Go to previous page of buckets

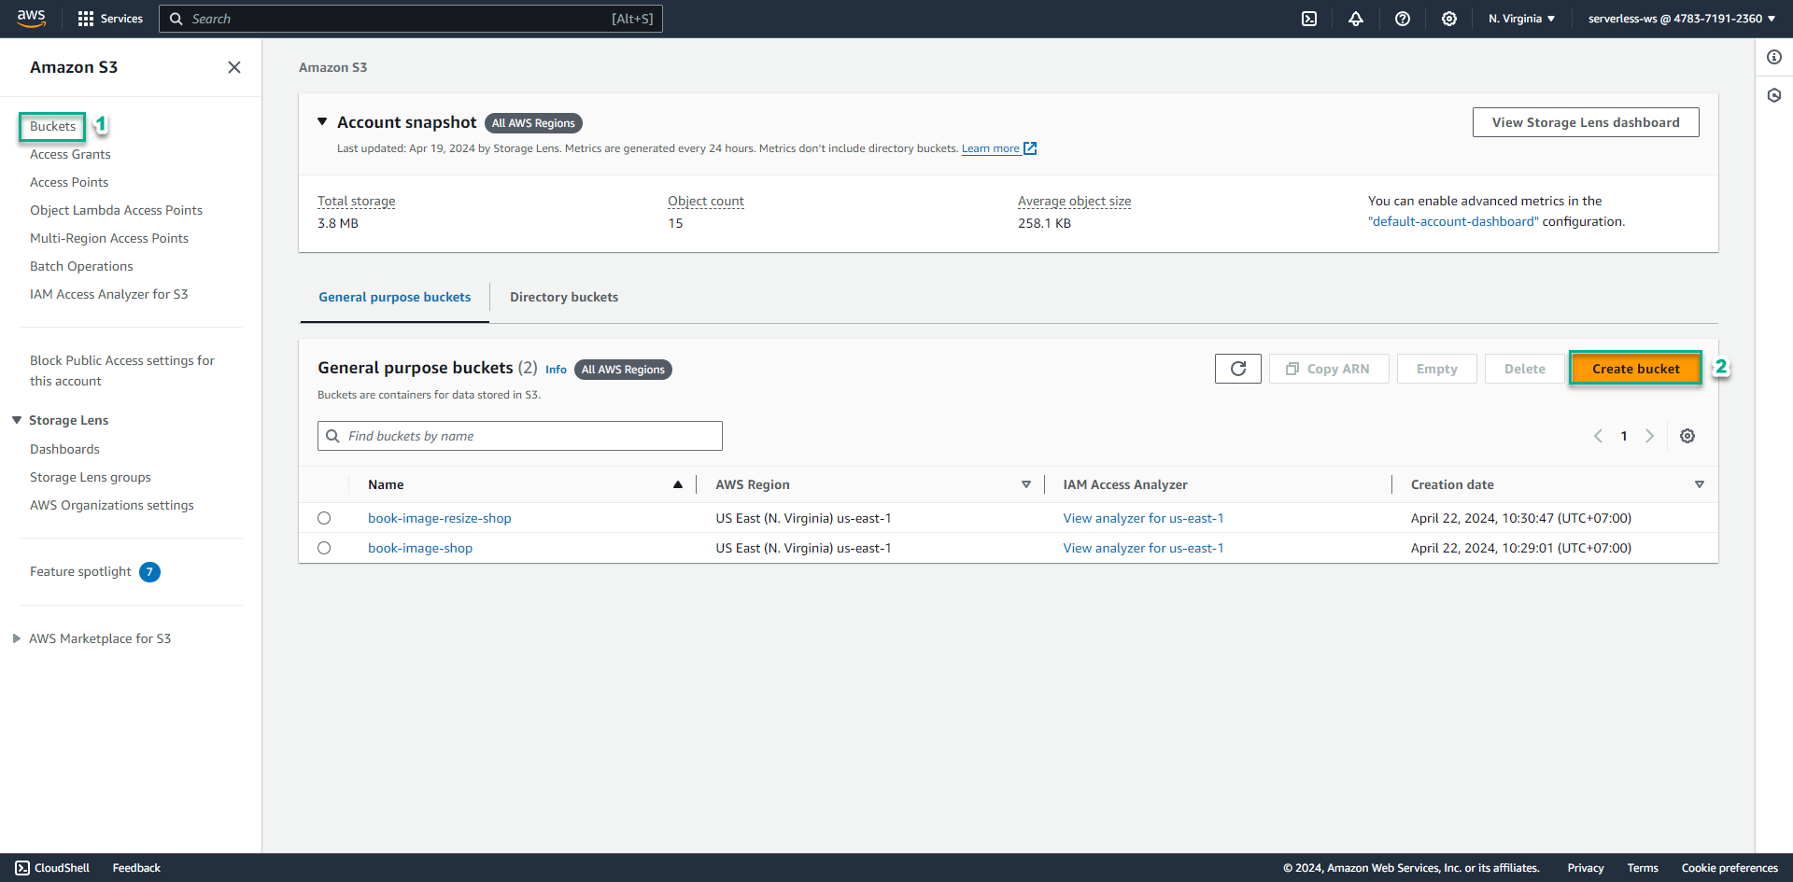(1598, 436)
